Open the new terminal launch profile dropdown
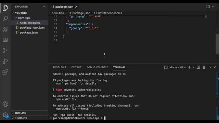The image size is (219, 123). [x=193, y=67]
